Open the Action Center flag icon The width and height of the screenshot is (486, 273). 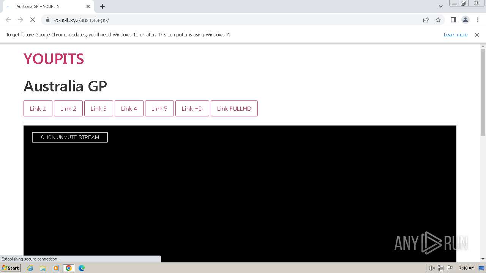[450, 268]
